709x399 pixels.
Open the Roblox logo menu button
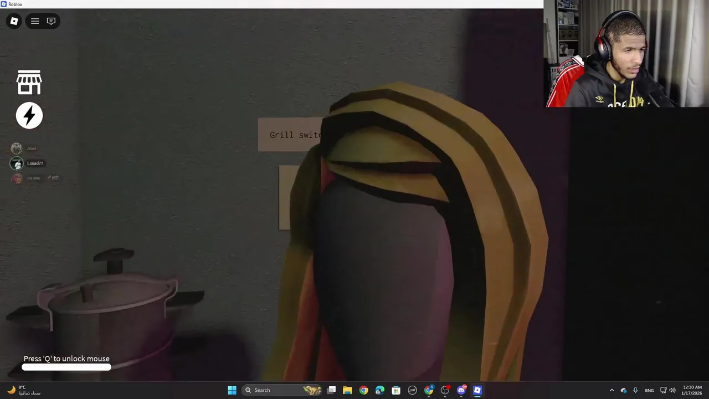(14, 21)
